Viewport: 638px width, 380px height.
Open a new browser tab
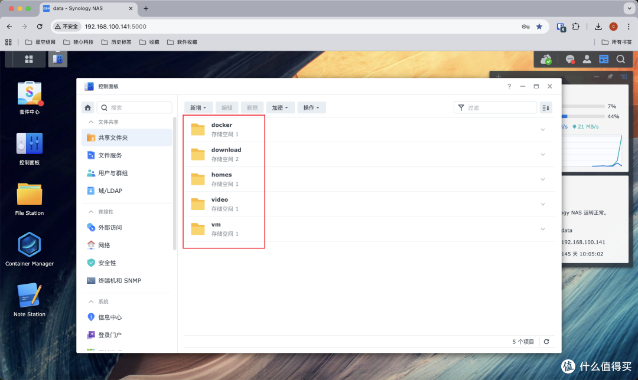tap(146, 8)
